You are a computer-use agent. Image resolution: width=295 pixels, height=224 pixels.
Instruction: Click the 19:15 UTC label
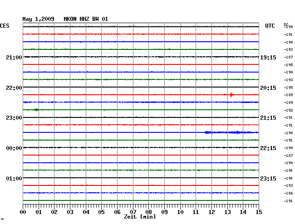click(x=268, y=58)
